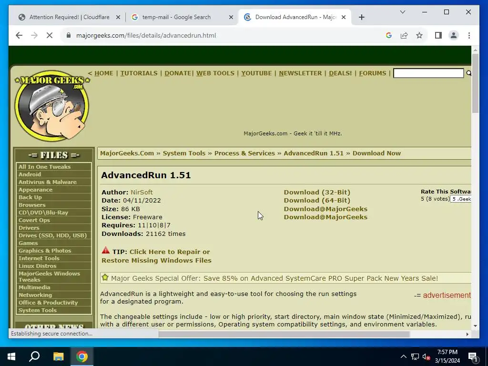The width and height of the screenshot is (488, 366).
Task: Open the rating dropdown showing 5 .Geek
Action: (x=461, y=199)
